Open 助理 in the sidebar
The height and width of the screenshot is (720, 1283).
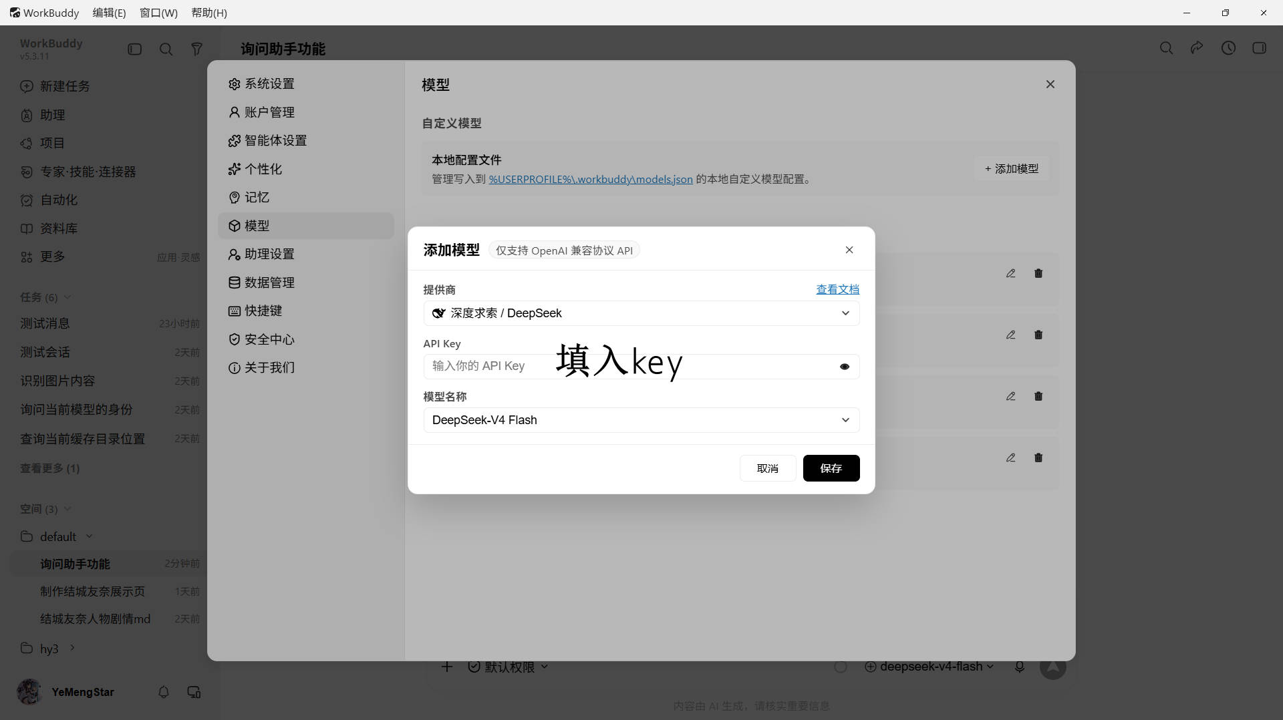pos(43,115)
